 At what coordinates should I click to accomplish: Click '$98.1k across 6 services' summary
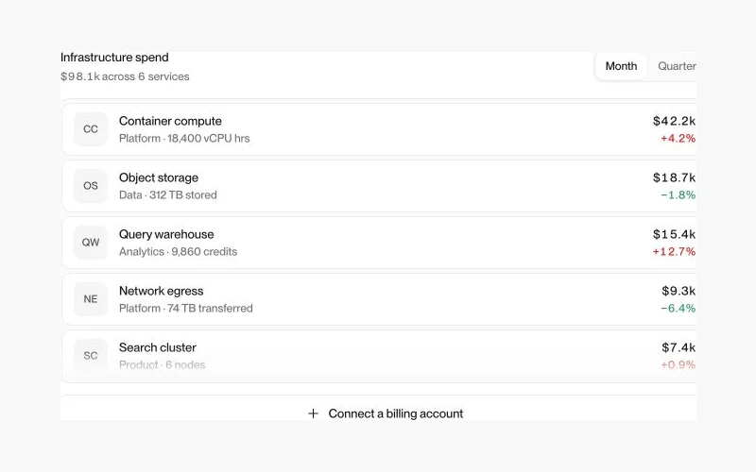click(x=125, y=76)
